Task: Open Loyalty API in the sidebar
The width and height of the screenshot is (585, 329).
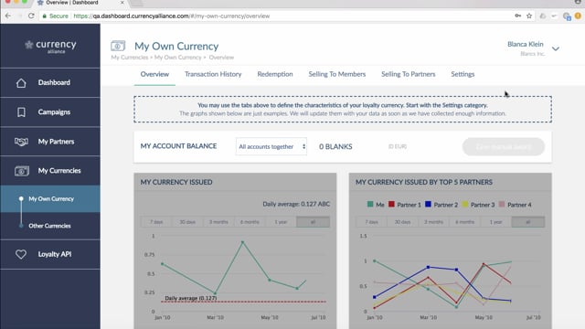Action: pos(50,254)
